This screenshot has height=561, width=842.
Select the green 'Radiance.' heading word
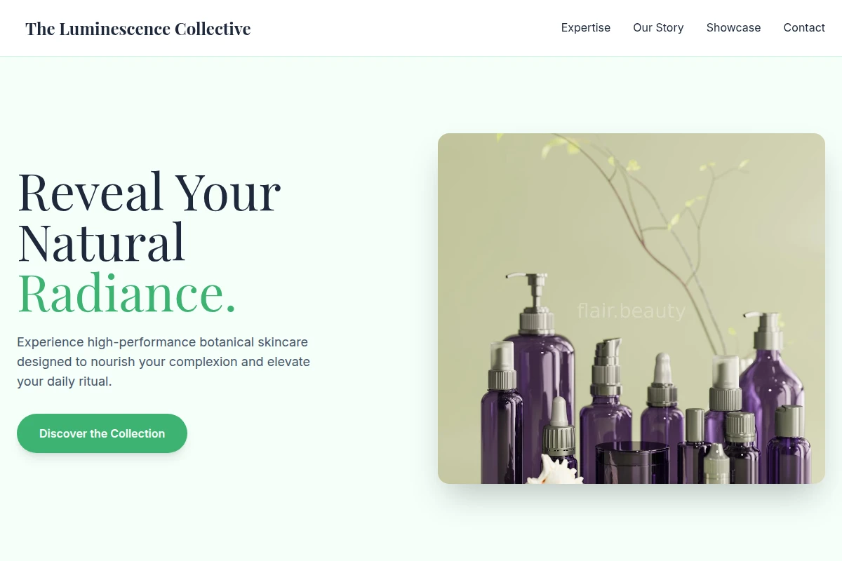[126, 292]
